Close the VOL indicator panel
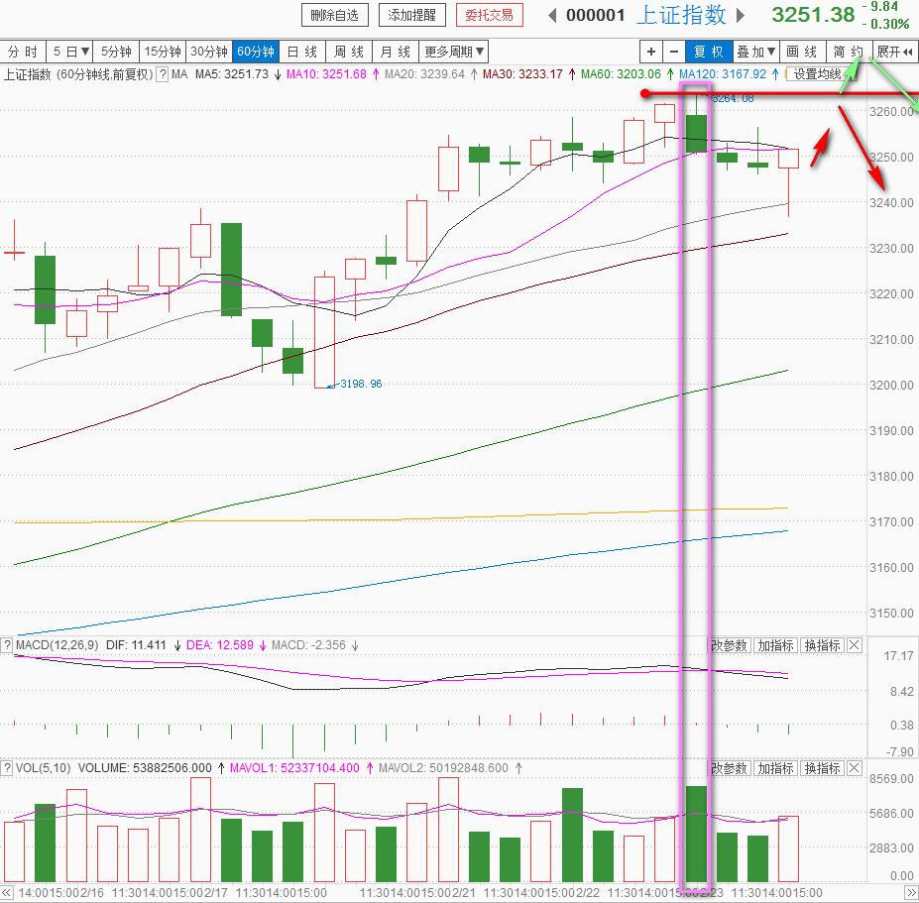 855,768
